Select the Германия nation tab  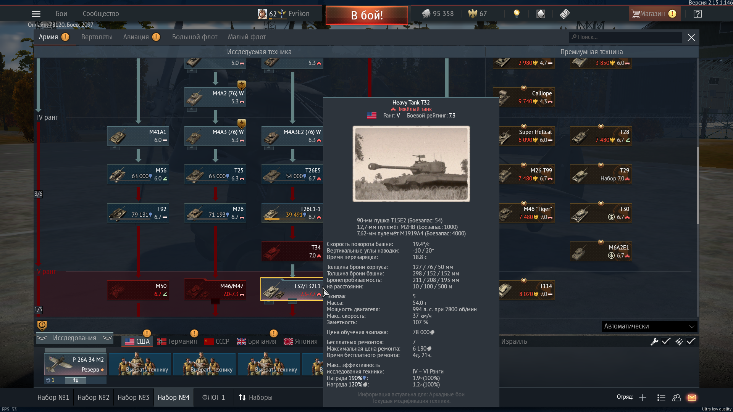pyautogui.click(x=177, y=341)
